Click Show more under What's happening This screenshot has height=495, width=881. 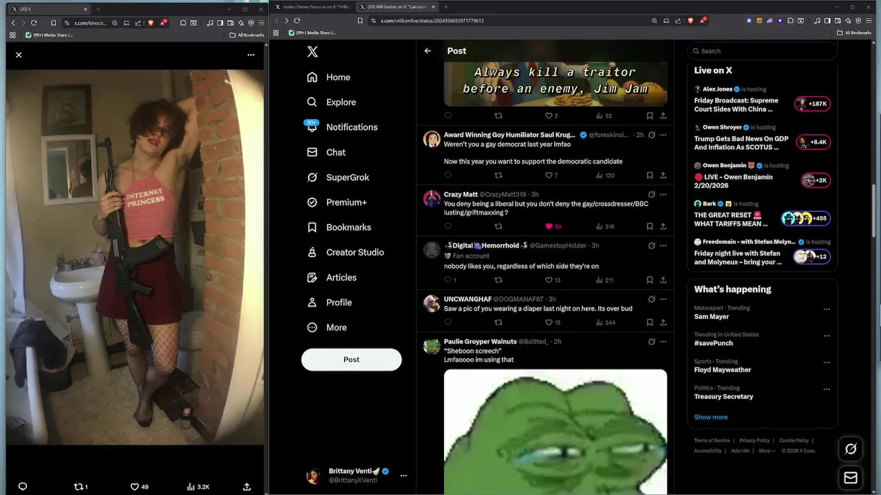pyautogui.click(x=710, y=417)
